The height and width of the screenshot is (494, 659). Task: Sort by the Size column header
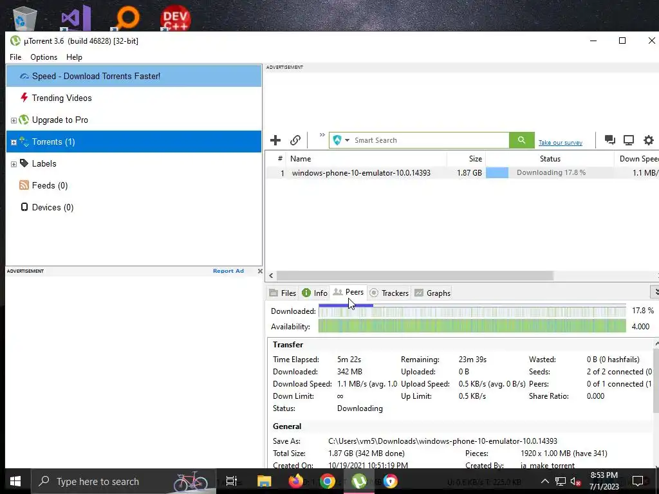pyautogui.click(x=467, y=159)
